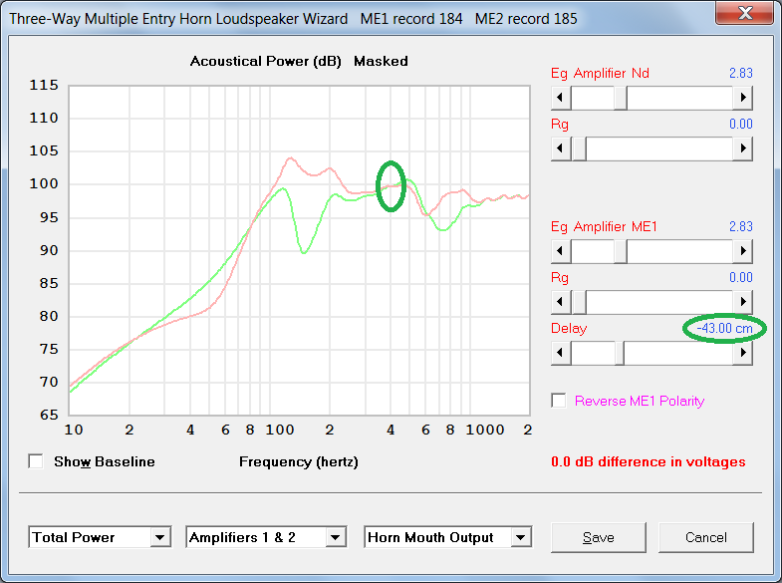Decrease Nd amplifier Rg with left arrow

click(x=561, y=148)
